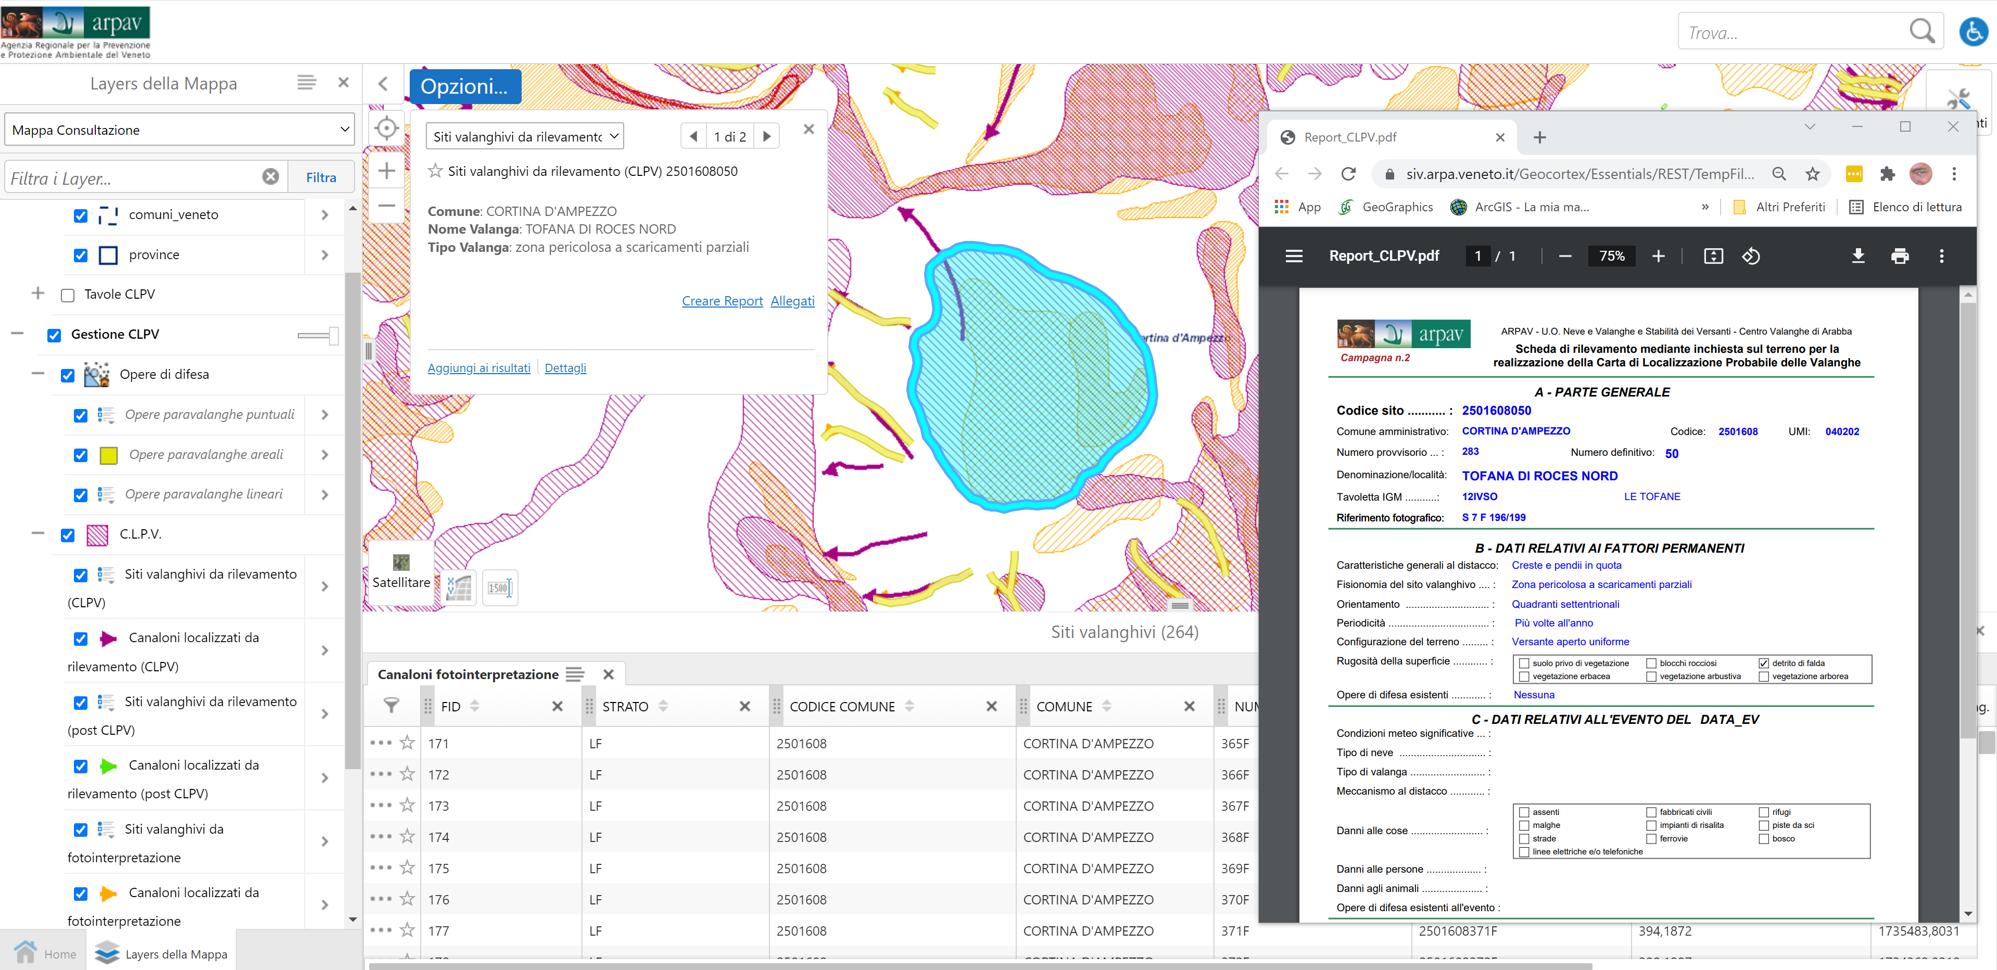Open PDF sidebar hamburger menu
This screenshot has height=970, width=1997.
(x=1294, y=256)
